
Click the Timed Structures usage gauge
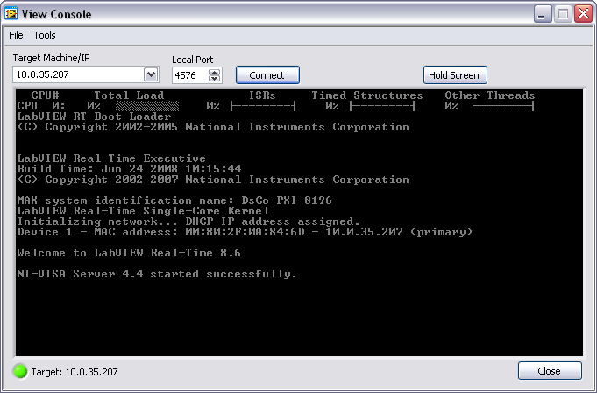click(381, 106)
